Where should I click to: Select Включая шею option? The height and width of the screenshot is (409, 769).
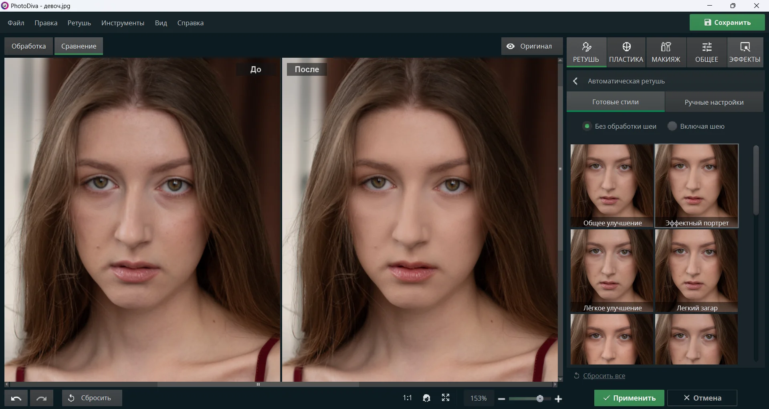[x=696, y=126]
